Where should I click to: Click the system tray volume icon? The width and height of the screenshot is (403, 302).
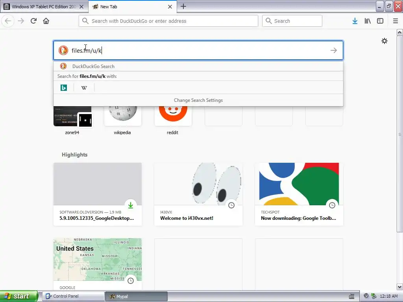pyautogui.click(x=366, y=296)
